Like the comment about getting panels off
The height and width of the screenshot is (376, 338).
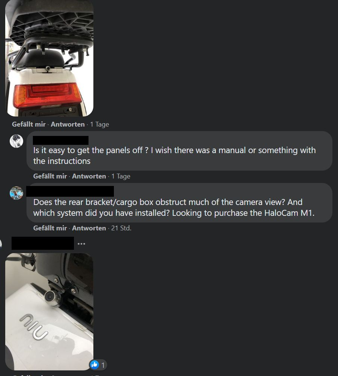pyautogui.click(x=50, y=176)
